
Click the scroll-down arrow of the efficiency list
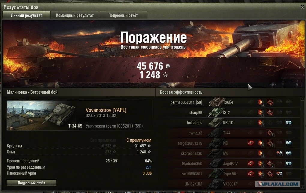click(303, 187)
